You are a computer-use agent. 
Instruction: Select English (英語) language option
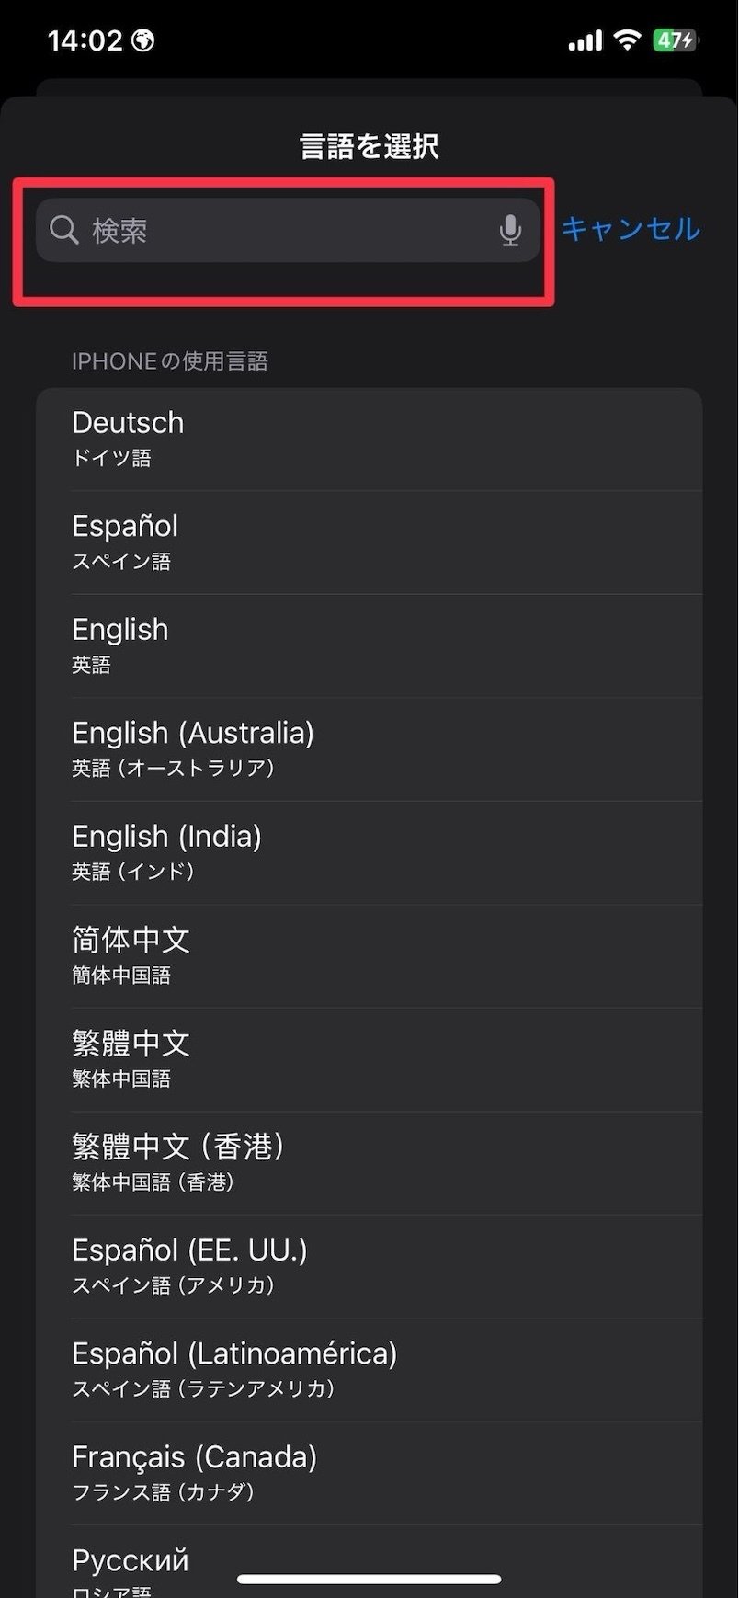(x=368, y=645)
